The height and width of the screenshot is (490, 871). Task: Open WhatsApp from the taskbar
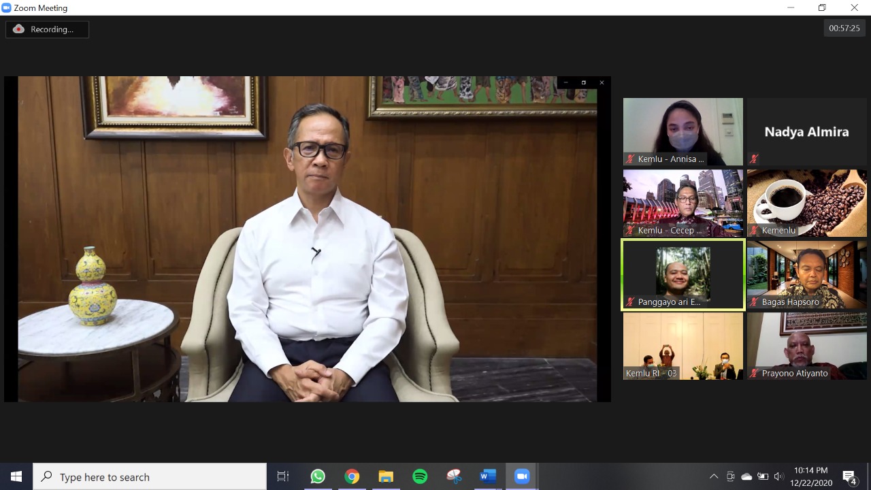click(318, 476)
